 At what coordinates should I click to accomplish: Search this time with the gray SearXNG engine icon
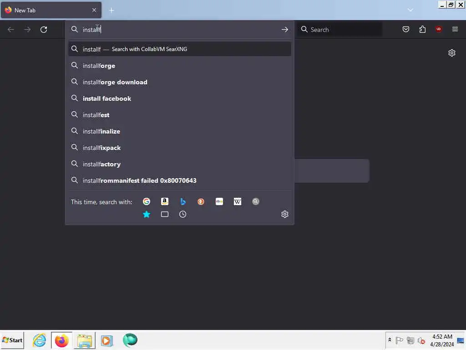click(x=256, y=201)
